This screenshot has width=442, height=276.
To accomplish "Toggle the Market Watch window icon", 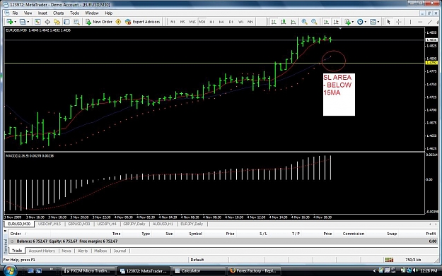I will click(x=37, y=22).
